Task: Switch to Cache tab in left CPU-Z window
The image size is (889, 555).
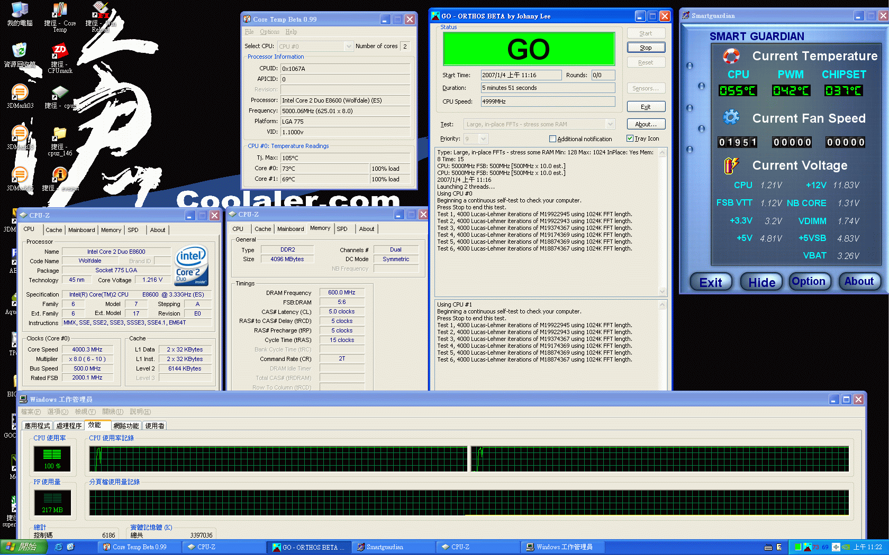Action: click(53, 230)
